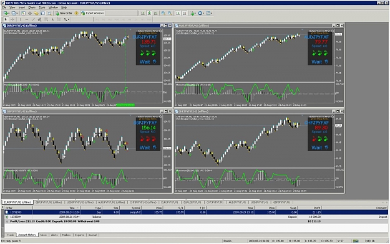This screenshot has height=244, width=390.
Task: Zoom in the chart
Action: 163,13
